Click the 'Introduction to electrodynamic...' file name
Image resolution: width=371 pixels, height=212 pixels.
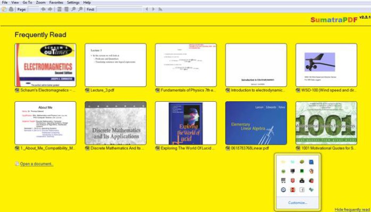click(258, 90)
